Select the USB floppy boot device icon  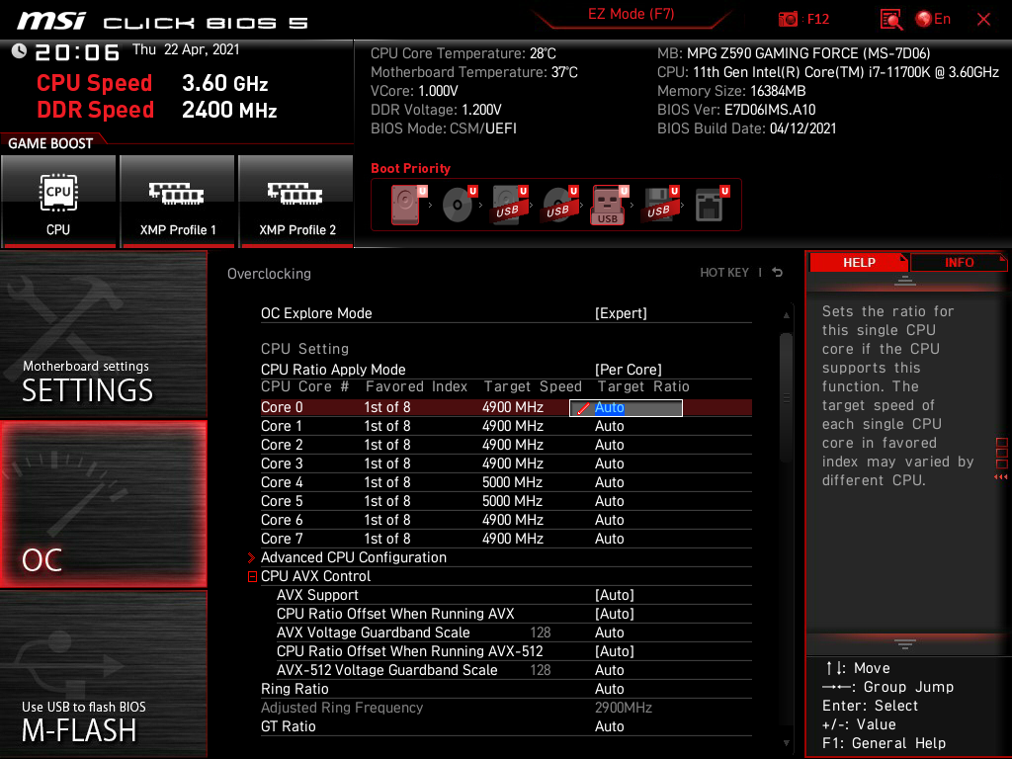[x=659, y=206]
